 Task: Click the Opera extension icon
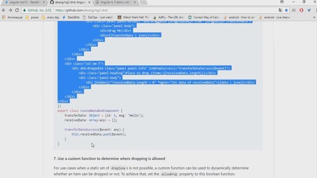coord(301,10)
